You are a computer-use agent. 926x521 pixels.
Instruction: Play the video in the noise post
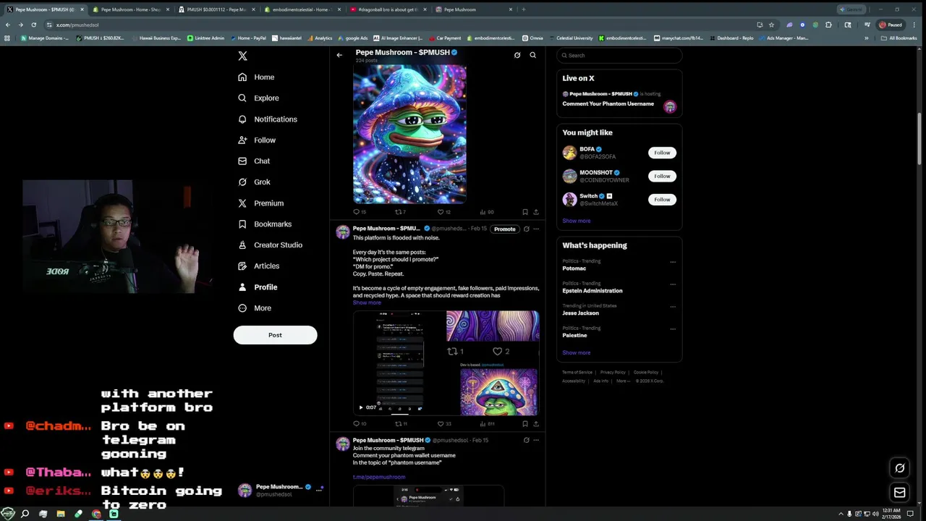pos(361,407)
